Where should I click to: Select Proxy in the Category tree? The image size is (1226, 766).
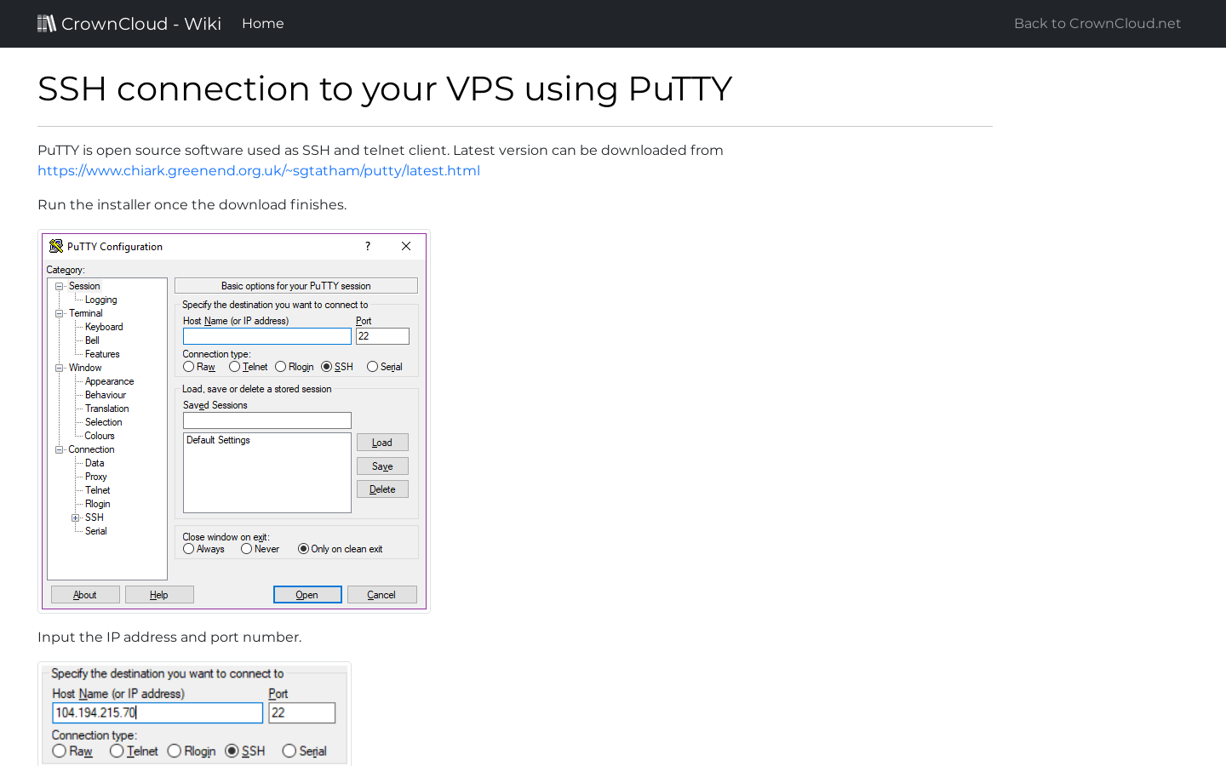point(96,477)
